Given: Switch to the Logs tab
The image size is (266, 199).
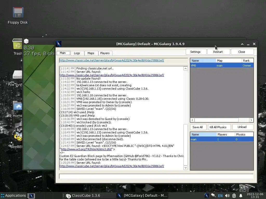Looking at the screenshot, I should (x=77, y=53).
